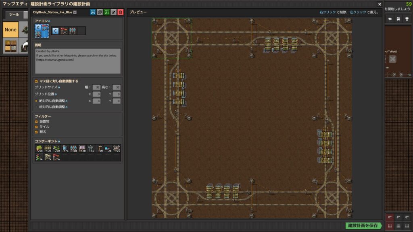Click the power pole component showing 40
Image resolution: width=413 pixels, height=232 pixels.
91,149
